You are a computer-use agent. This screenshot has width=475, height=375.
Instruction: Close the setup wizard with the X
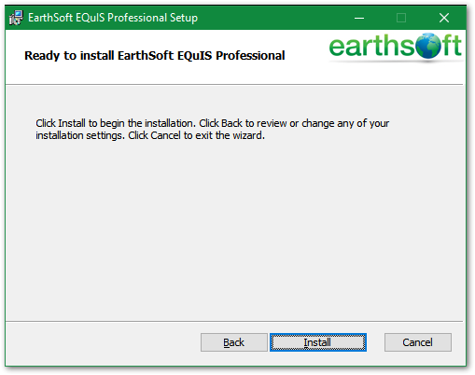pyautogui.click(x=444, y=18)
